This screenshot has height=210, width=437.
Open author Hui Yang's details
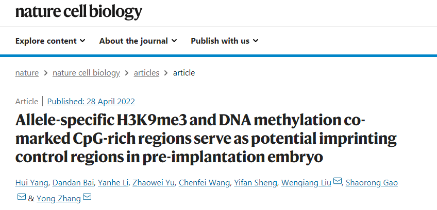(x=31, y=183)
